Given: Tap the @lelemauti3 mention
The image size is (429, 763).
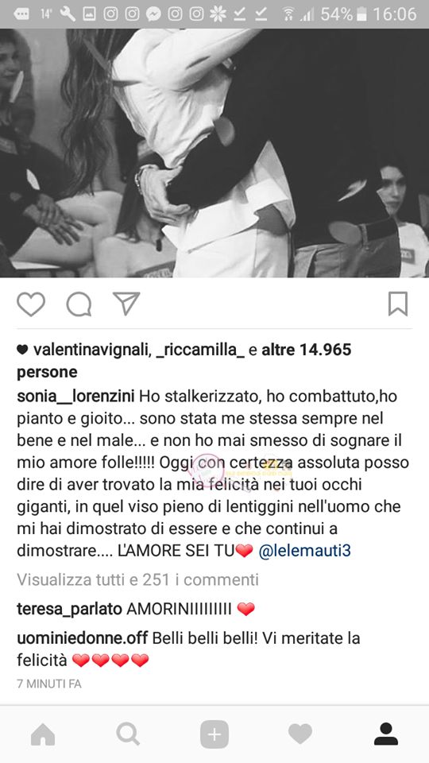Looking at the screenshot, I should coord(304,550).
